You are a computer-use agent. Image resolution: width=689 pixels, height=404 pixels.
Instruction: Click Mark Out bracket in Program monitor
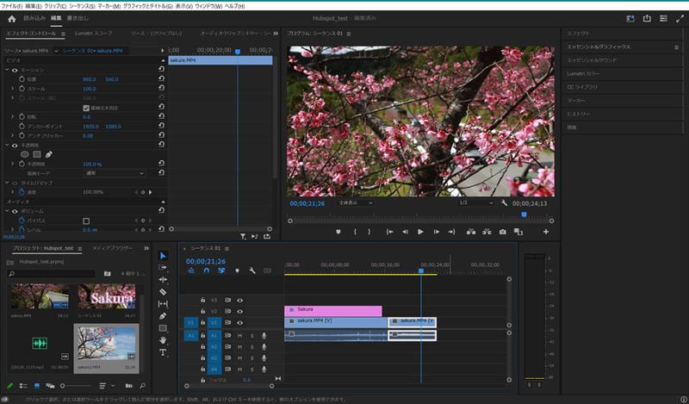(369, 232)
